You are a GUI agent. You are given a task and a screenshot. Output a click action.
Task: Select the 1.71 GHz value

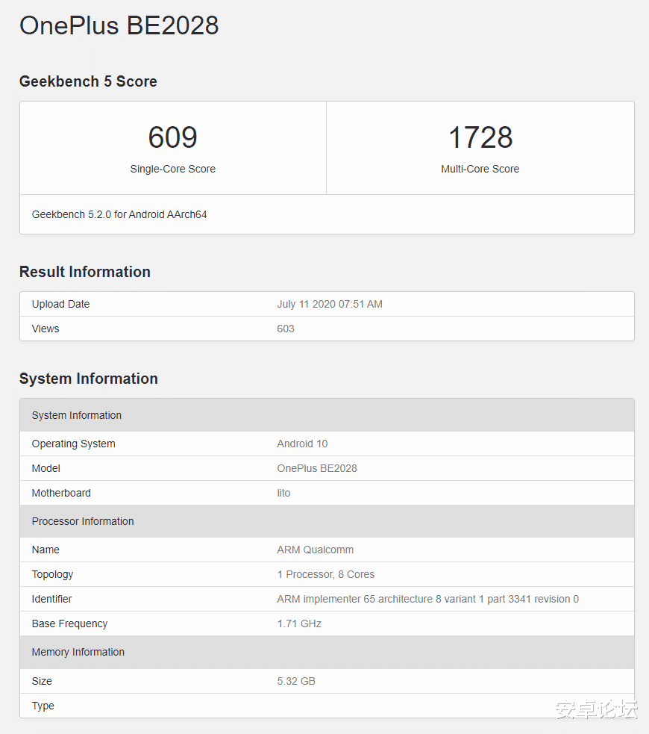[x=299, y=623]
